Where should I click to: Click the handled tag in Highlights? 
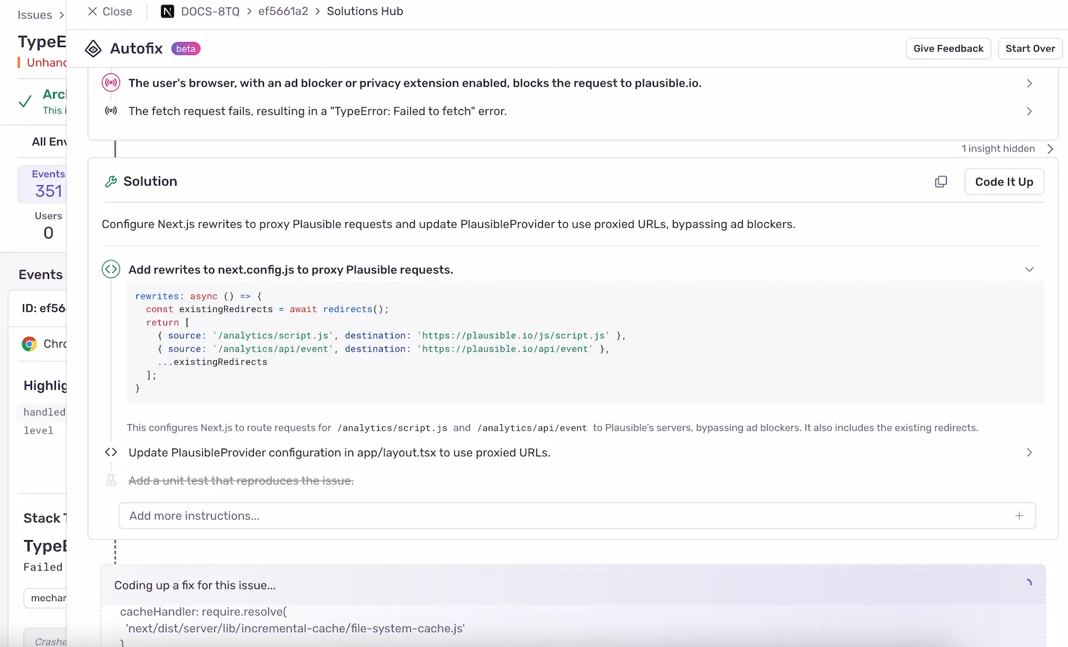(x=44, y=412)
